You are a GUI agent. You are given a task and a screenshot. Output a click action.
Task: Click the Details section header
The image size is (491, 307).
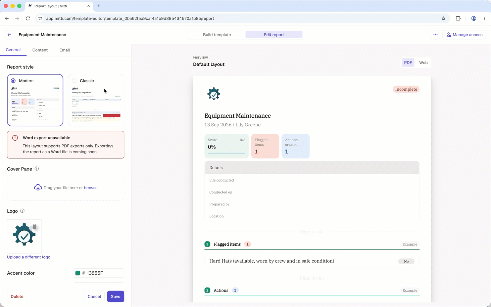[x=312, y=168]
